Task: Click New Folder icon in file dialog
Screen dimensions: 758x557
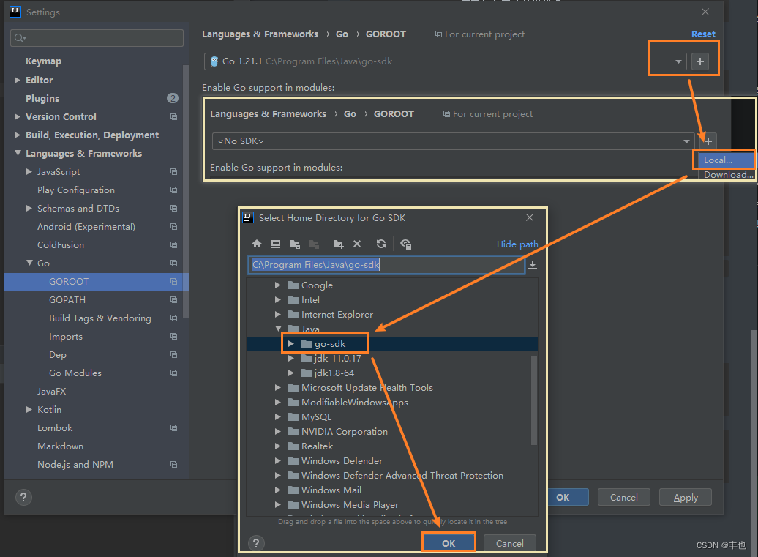Action: tap(338, 244)
